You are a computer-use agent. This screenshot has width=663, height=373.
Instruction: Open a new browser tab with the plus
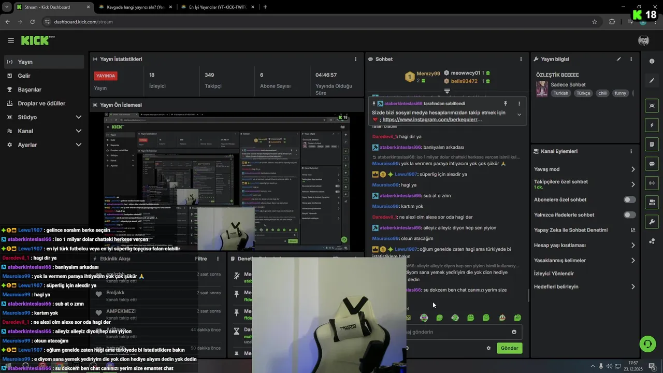(265, 7)
